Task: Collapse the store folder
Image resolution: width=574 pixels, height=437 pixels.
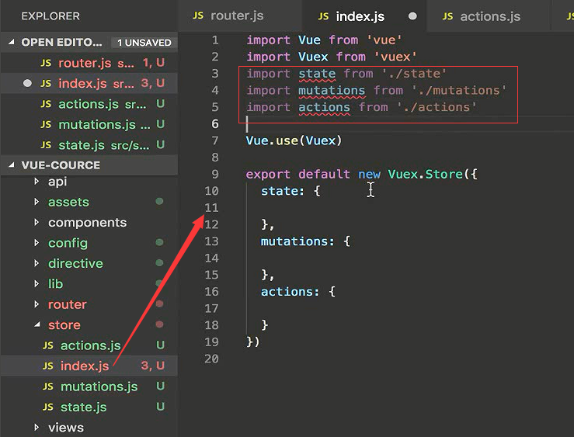Action: (37, 324)
